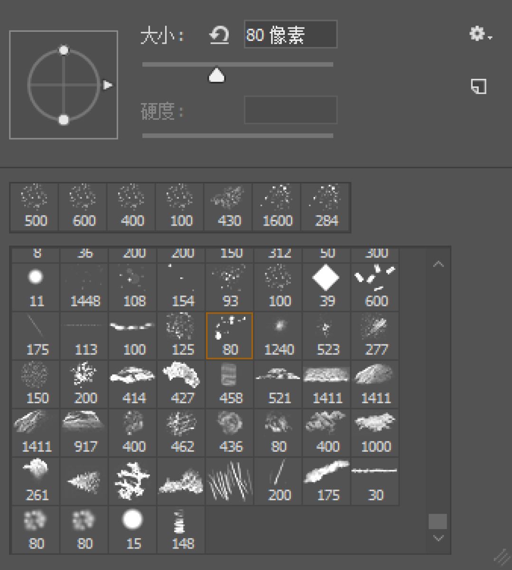The height and width of the screenshot is (570, 512).
Task: Pick the 1000 brush preset
Action: 375,433
